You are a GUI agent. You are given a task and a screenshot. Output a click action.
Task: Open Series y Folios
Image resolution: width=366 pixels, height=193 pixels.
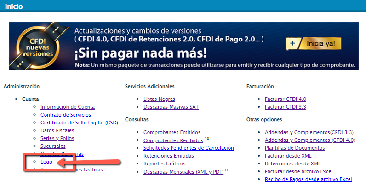pyautogui.click(x=57, y=138)
